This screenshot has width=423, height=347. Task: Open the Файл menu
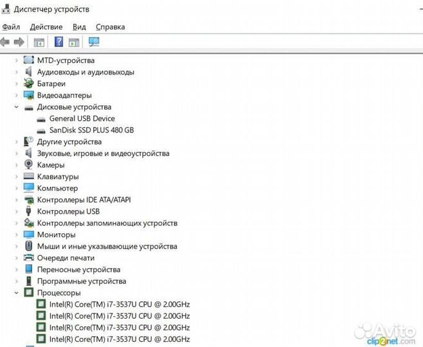point(11,27)
